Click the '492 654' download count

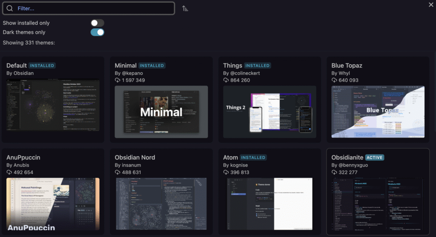23,172
